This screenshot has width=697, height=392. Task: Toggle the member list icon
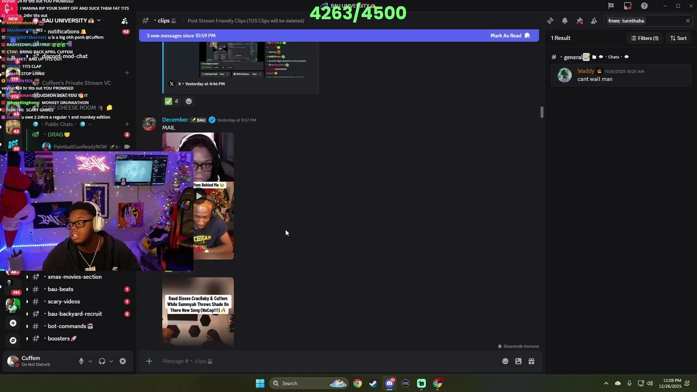click(594, 21)
